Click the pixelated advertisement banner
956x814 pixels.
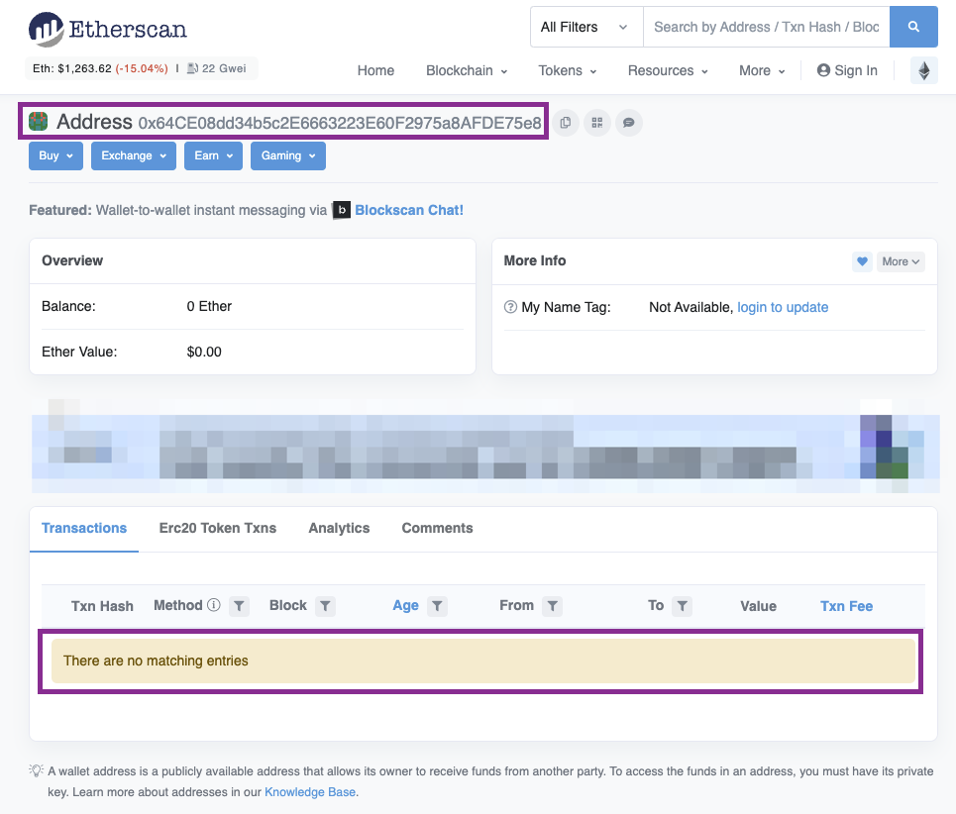point(486,446)
